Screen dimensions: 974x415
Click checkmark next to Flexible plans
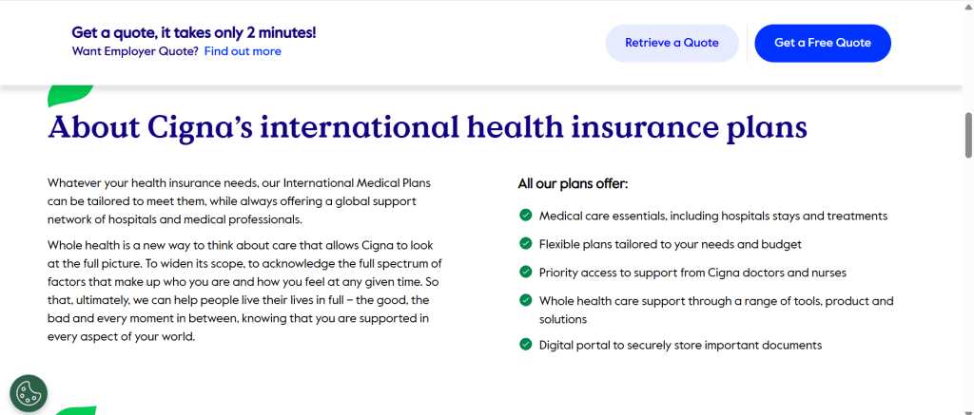tap(525, 244)
